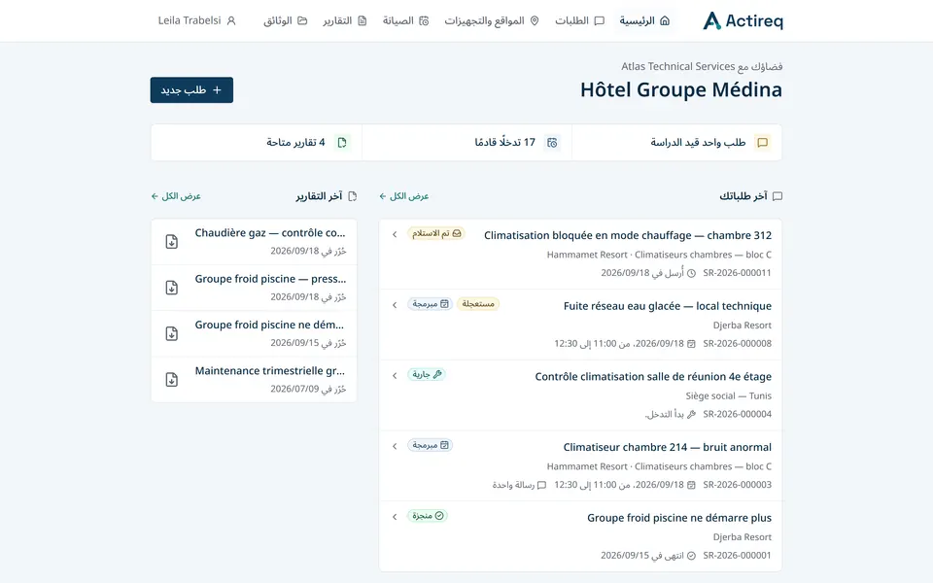Open request Groupe froid piscine ne démarre plus
The height and width of the screenshot is (583, 933).
(679, 518)
